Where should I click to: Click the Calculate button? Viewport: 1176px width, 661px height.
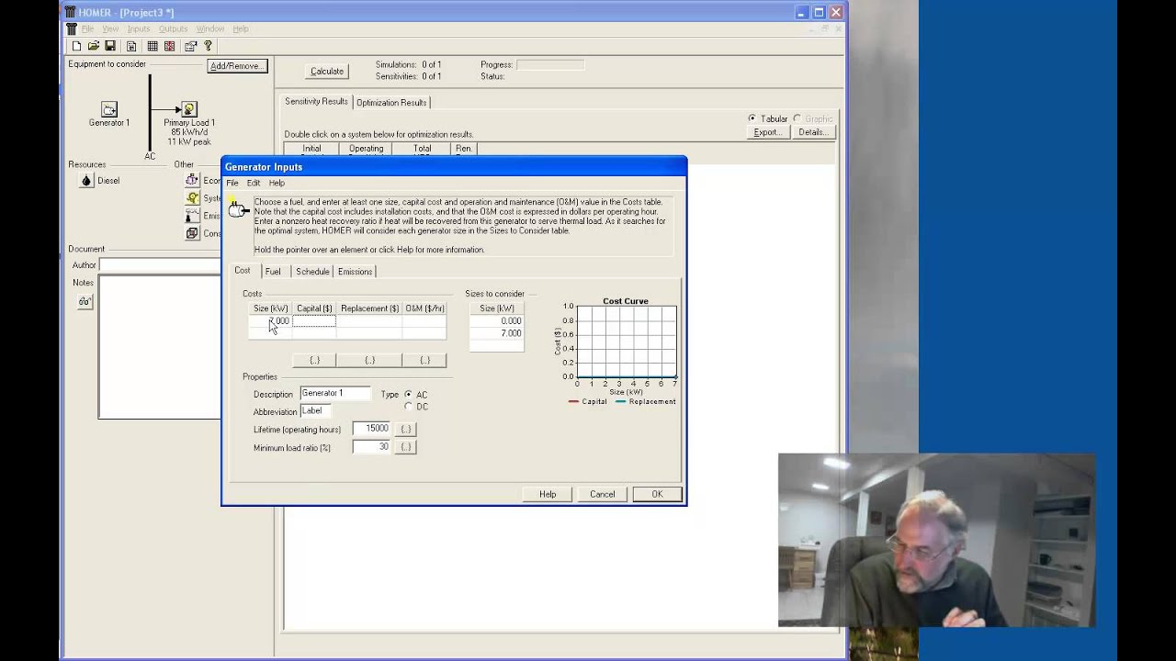point(326,71)
